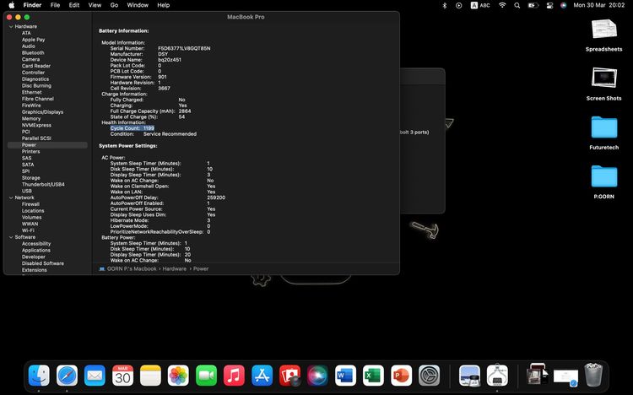Click the Bluetooth menu bar icon
This screenshot has width=633, height=395.
[445, 5]
